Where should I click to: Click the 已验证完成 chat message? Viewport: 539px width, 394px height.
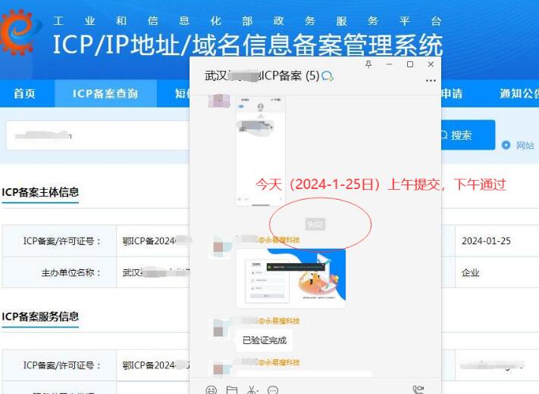coord(264,340)
